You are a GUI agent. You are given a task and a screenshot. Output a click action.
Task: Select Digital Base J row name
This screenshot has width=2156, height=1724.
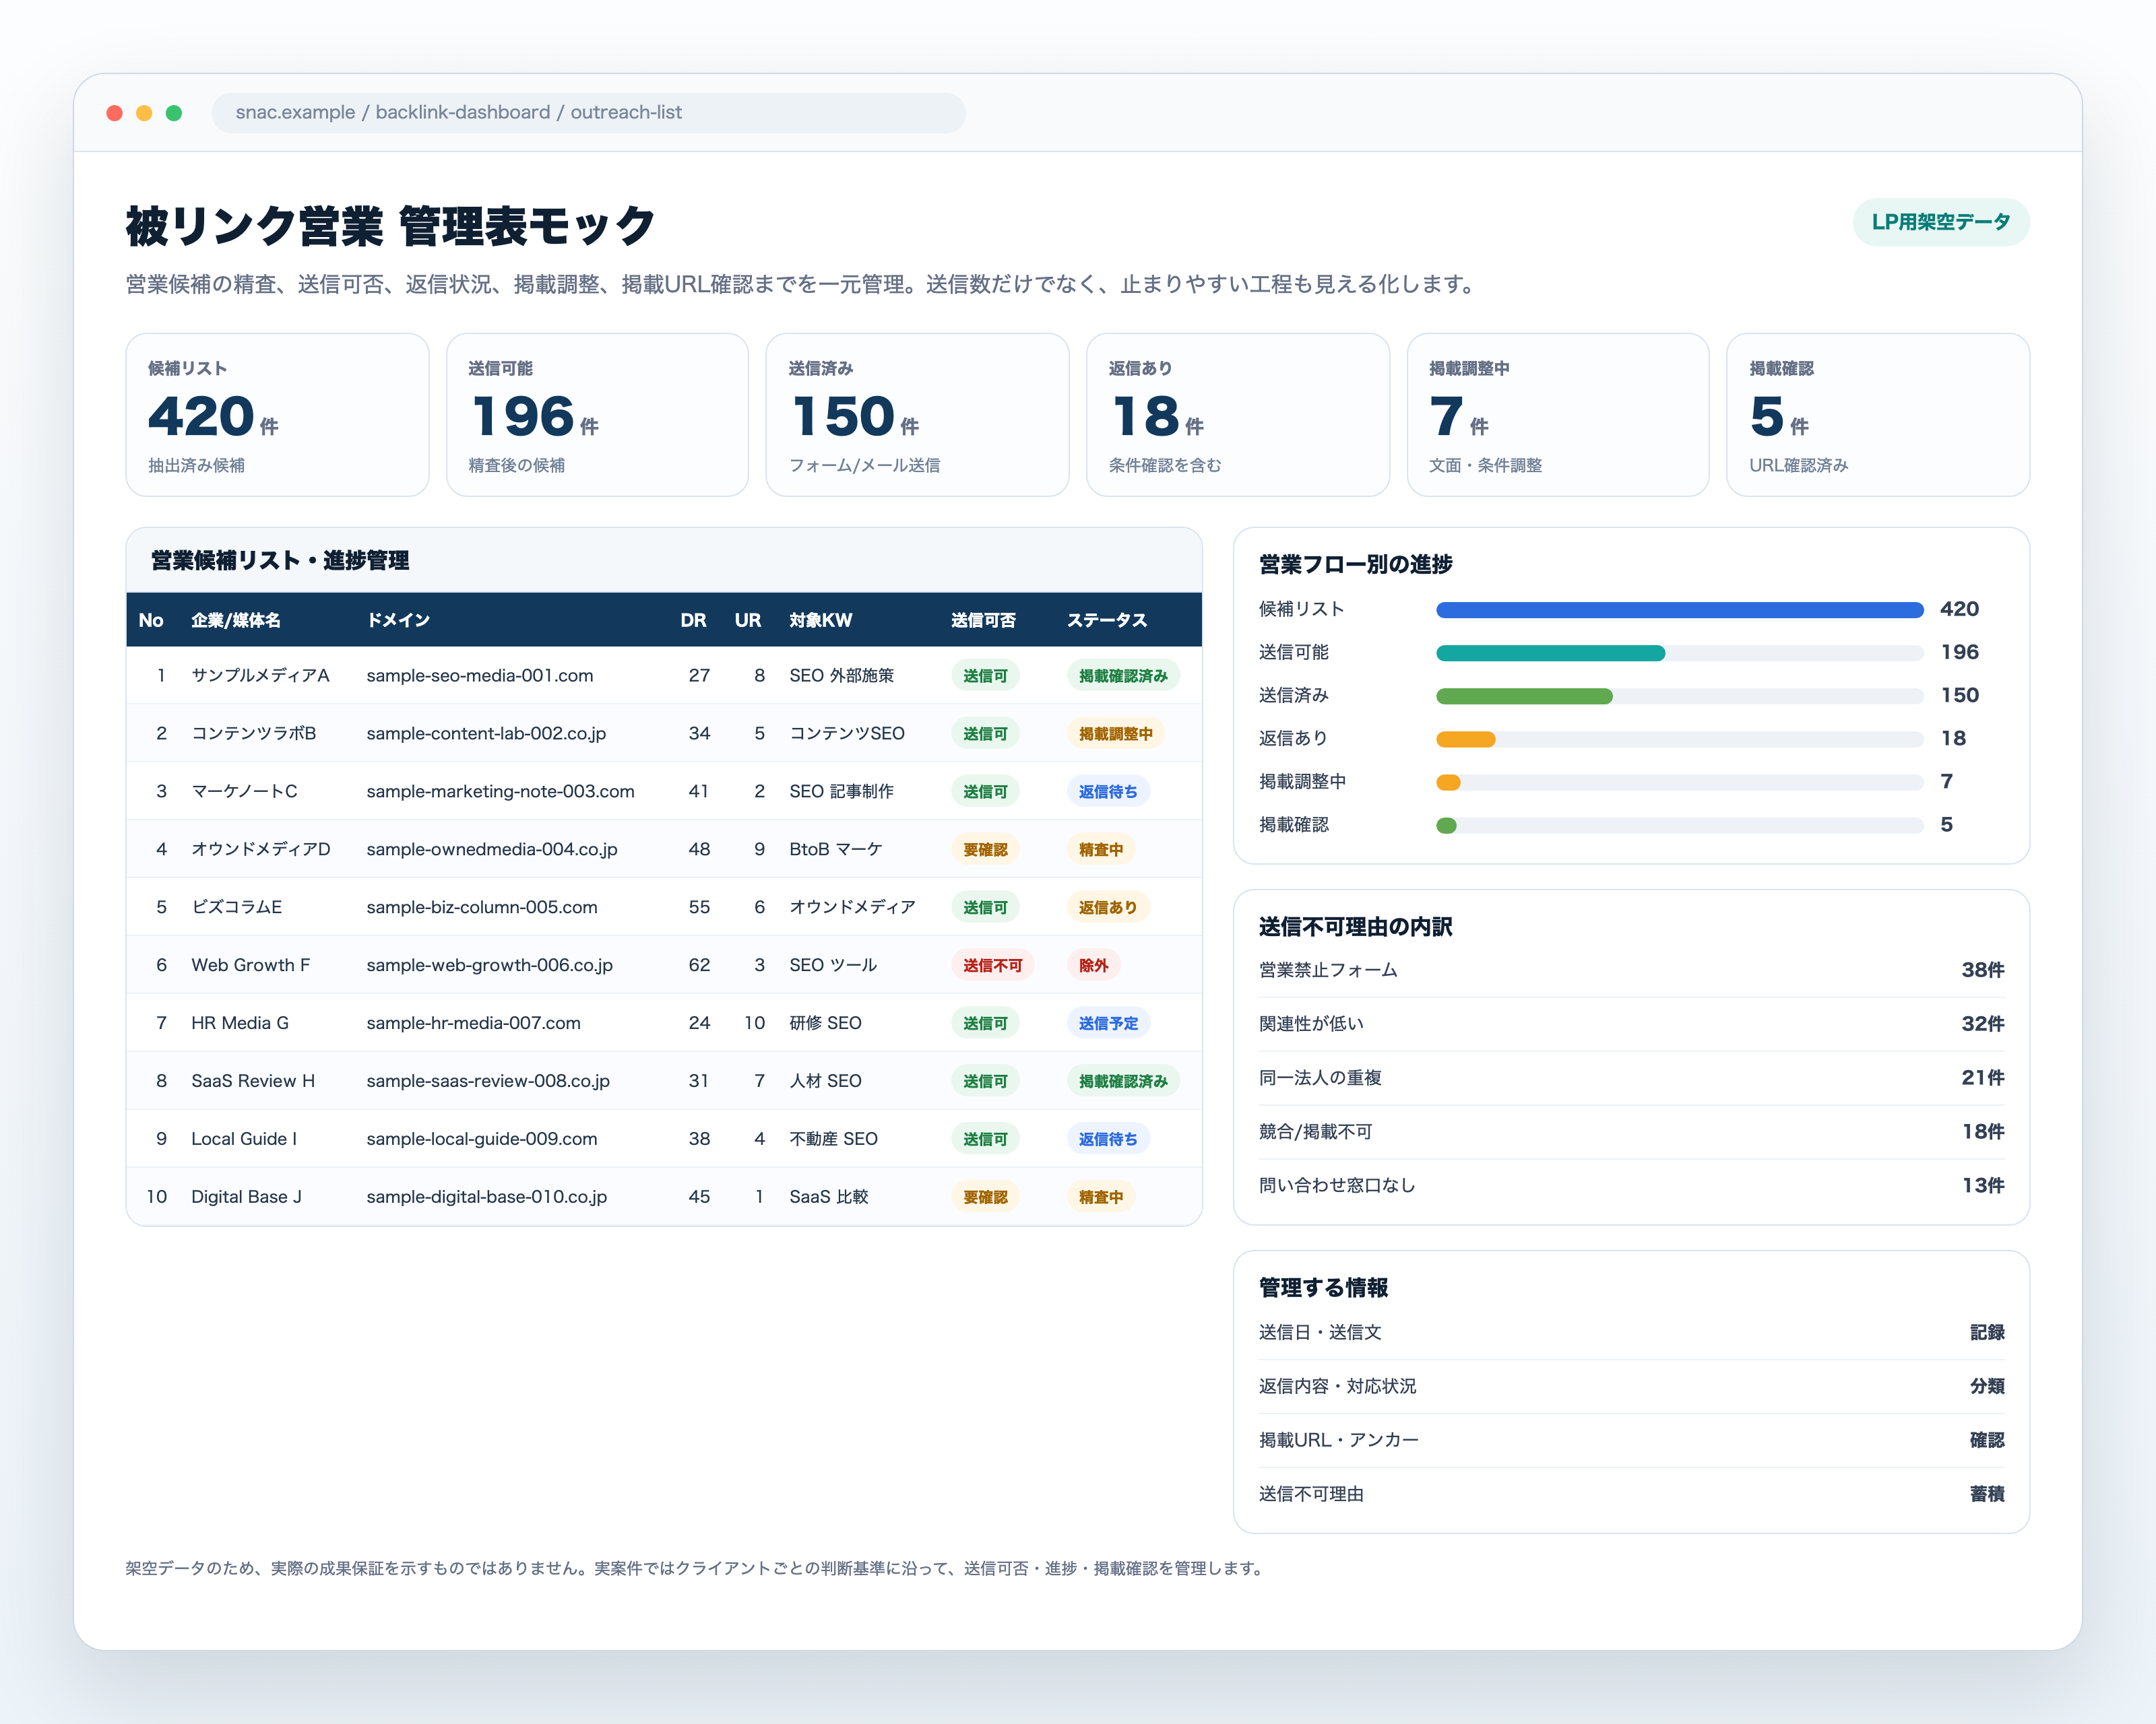point(246,1197)
